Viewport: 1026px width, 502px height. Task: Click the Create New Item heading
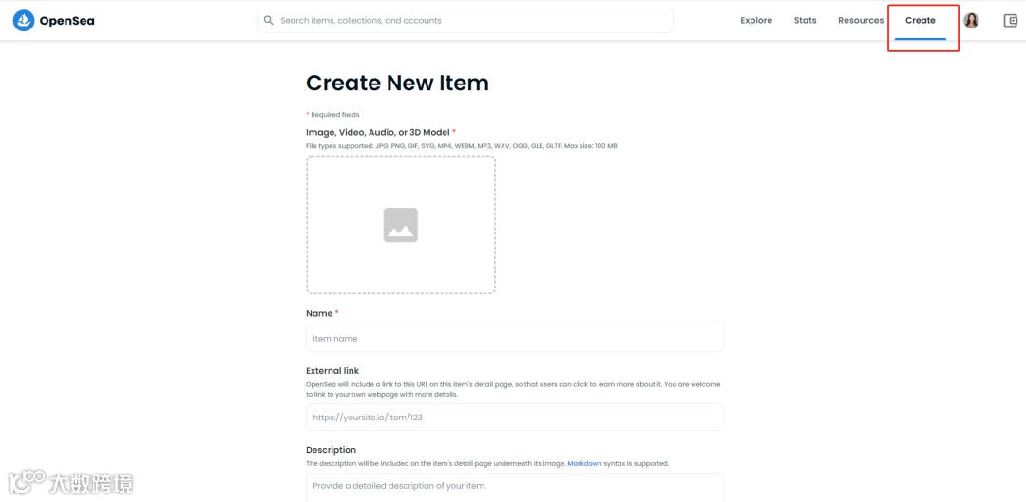point(397,83)
